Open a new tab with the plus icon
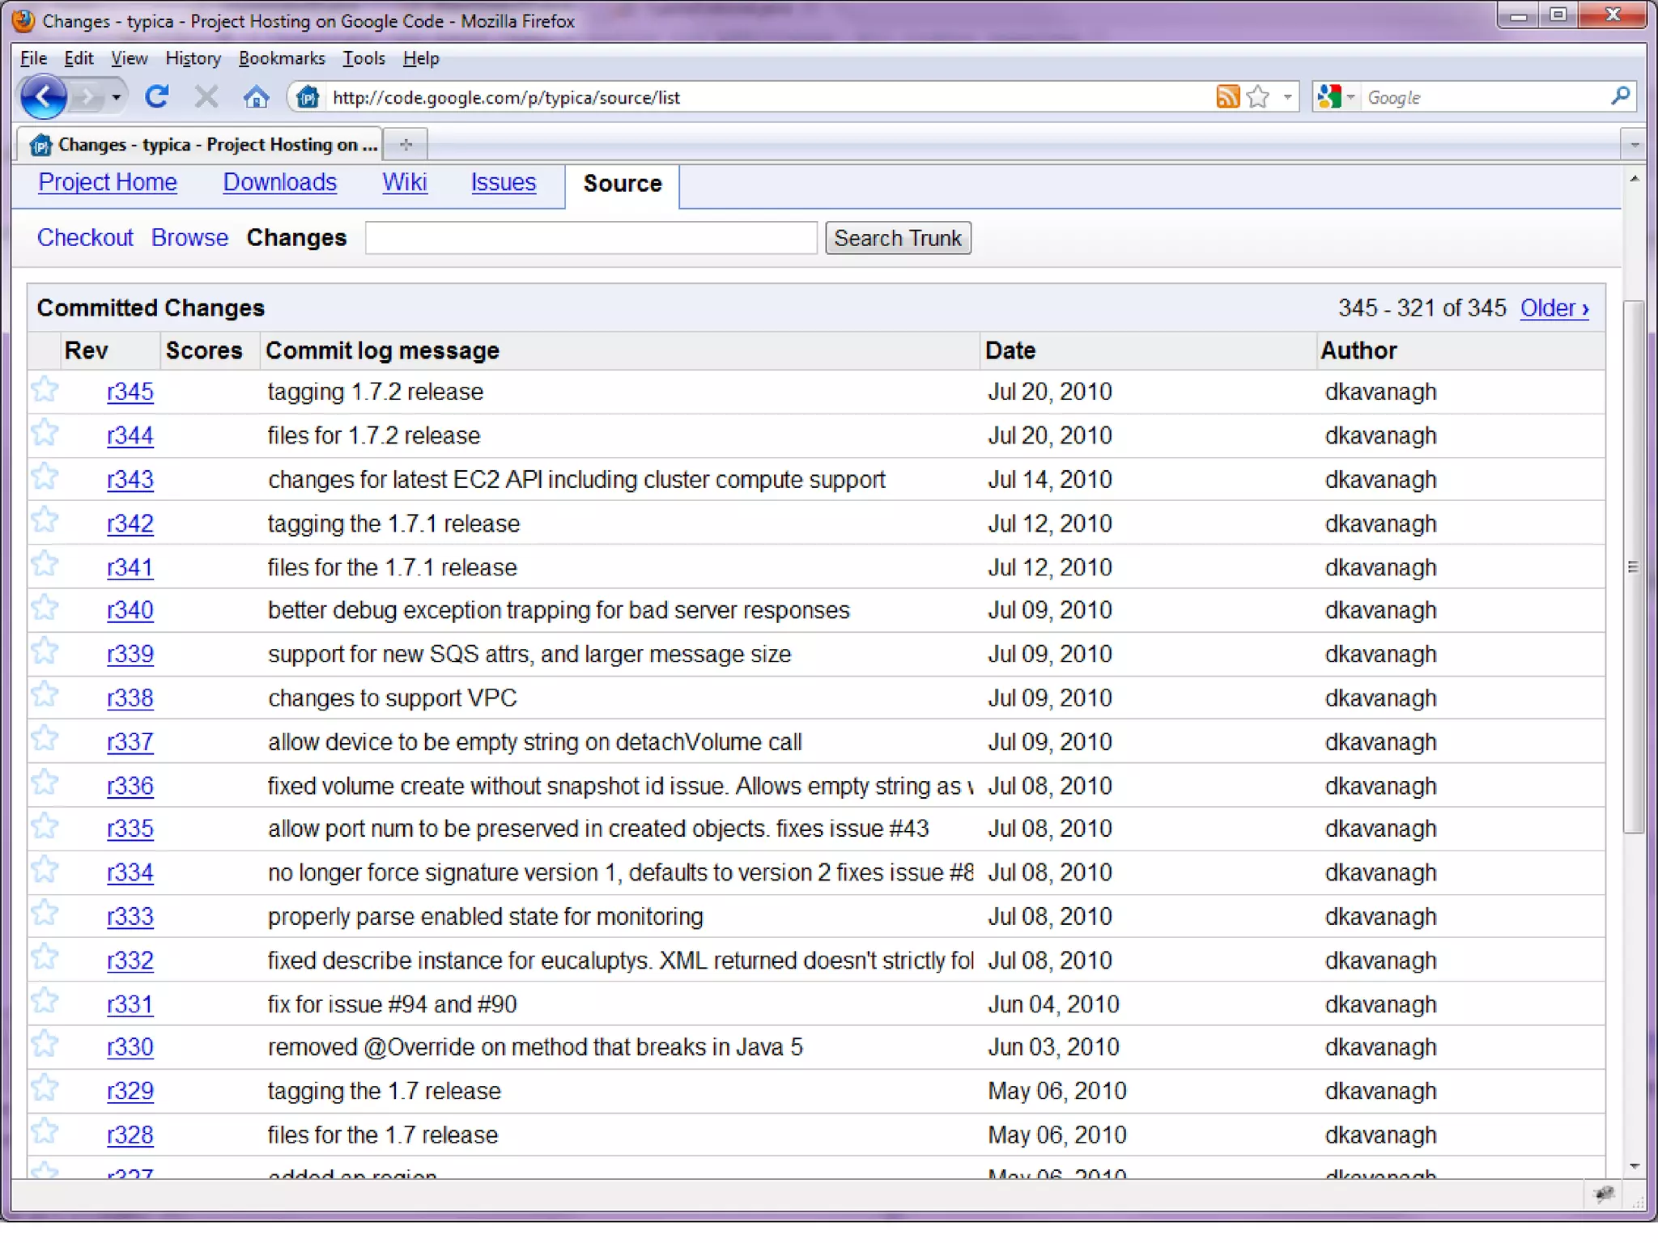 [406, 145]
